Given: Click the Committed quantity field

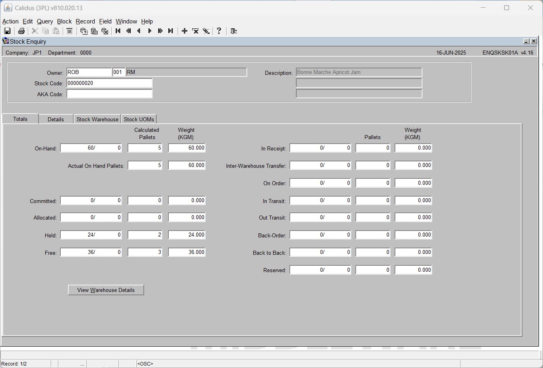Looking at the screenshot, I should click(x=91, y=201).
